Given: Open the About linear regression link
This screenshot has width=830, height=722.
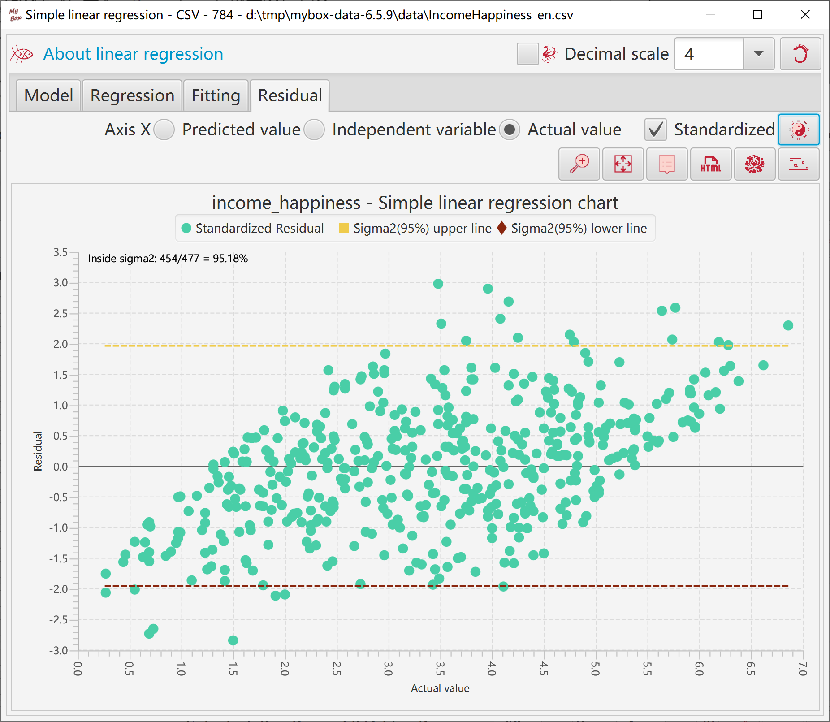Looking at the screenshot, I should (133, 54).
